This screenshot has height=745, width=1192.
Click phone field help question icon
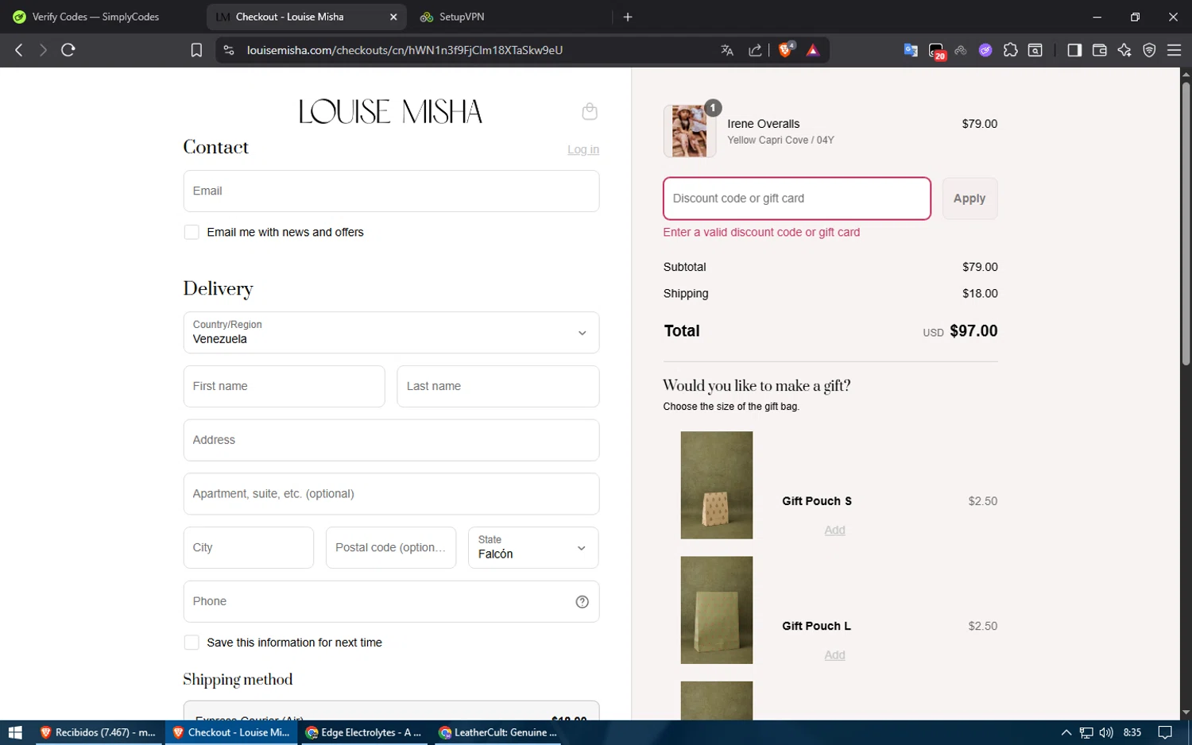[582, 602]
